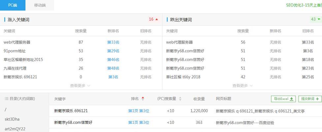Screen dimensions: 322x132
Task: Open ranking 第46名 link
Action: [x=113, y=60]
